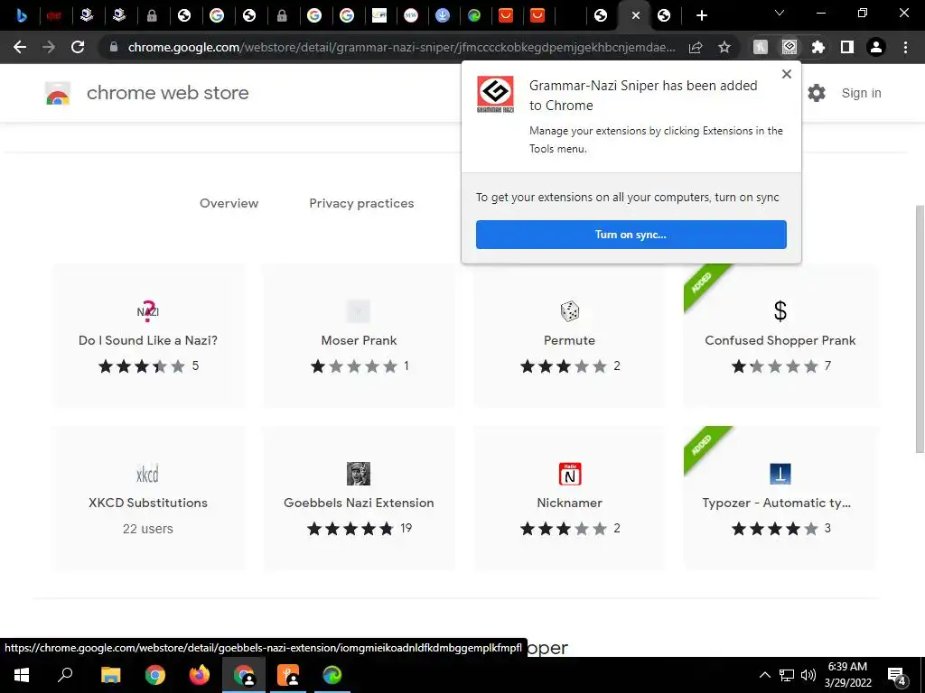Open a new browser tab

coord(701,15)
